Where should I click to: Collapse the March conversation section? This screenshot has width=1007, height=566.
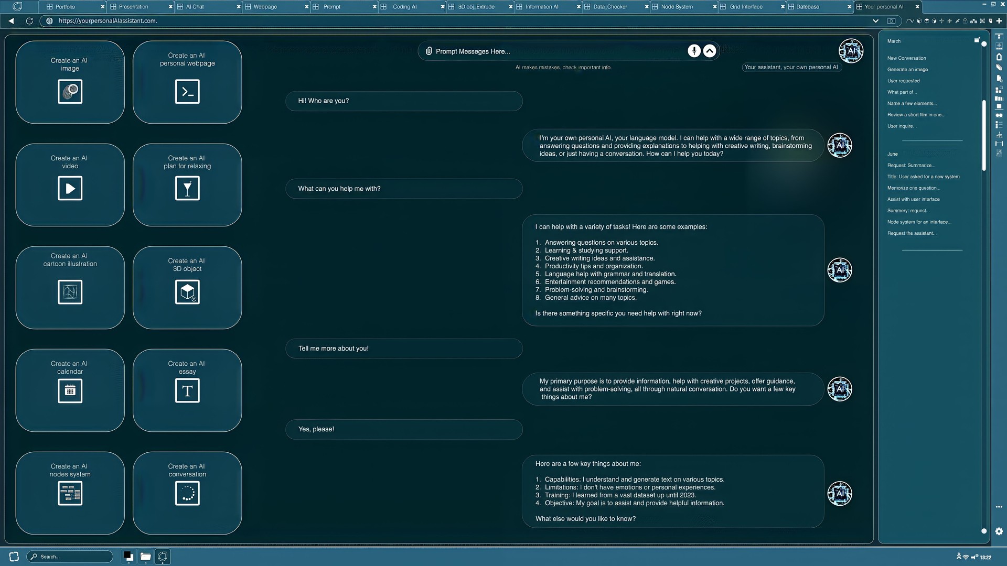tap(893, 41)
